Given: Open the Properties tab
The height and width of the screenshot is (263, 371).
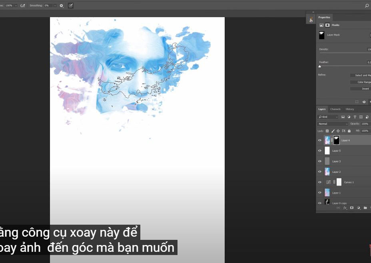Looking at the screenshot, I should click(324, 17).
